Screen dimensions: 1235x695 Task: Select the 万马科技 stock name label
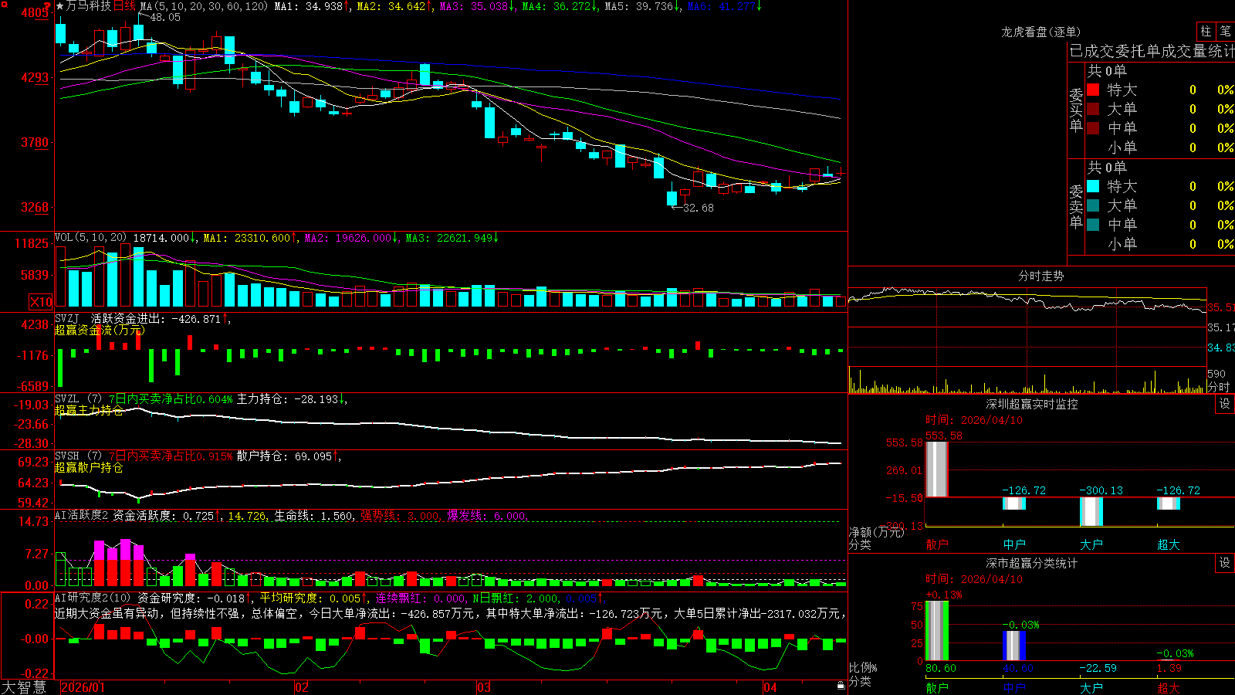coord(89,6)
